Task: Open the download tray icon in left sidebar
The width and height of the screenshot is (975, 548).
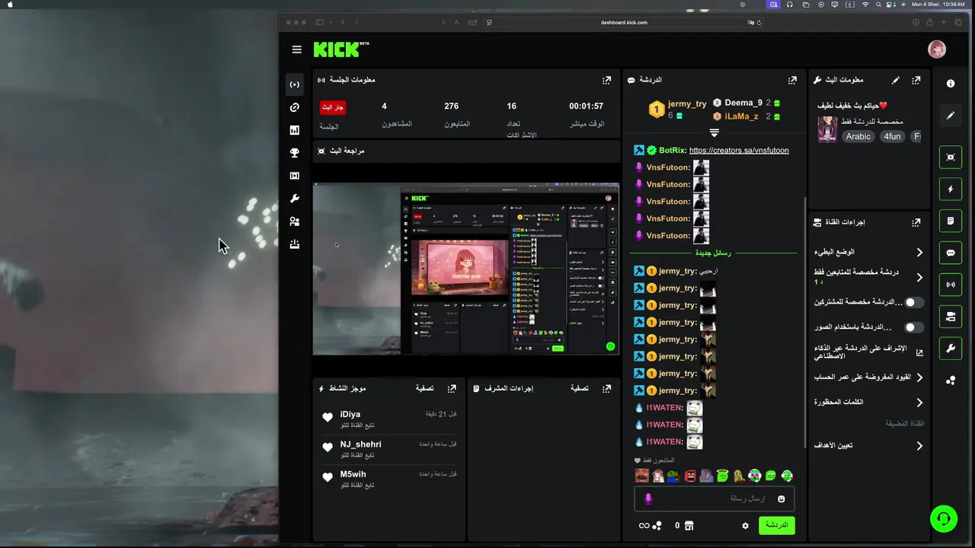Action: tap(295, 244)
